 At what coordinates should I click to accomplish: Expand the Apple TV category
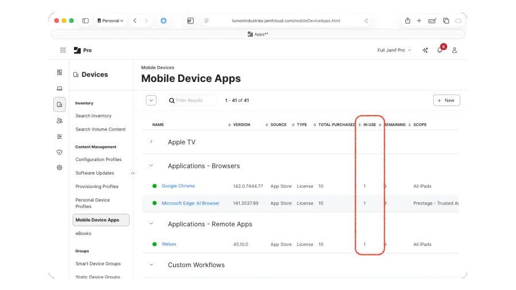coord(151,142)
